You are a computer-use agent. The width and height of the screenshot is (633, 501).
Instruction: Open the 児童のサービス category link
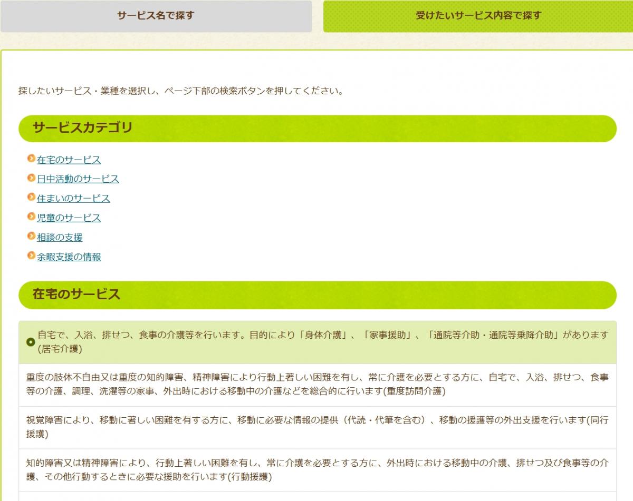tap(69, 218)
